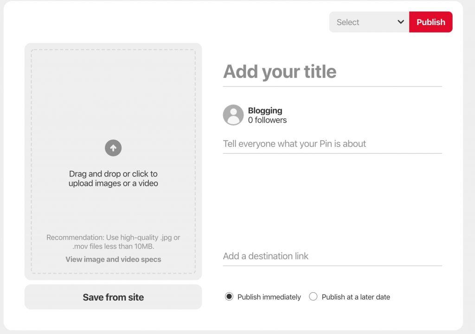Click the Add your title field

tap(332, 72)
